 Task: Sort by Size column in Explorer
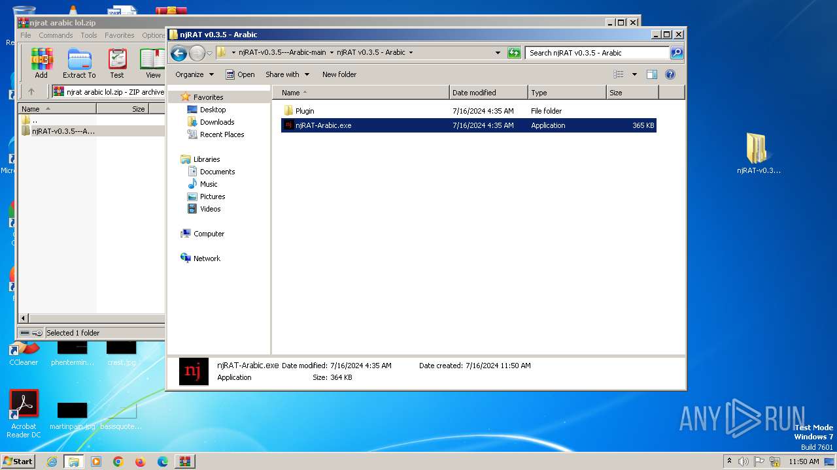(632, 93)
